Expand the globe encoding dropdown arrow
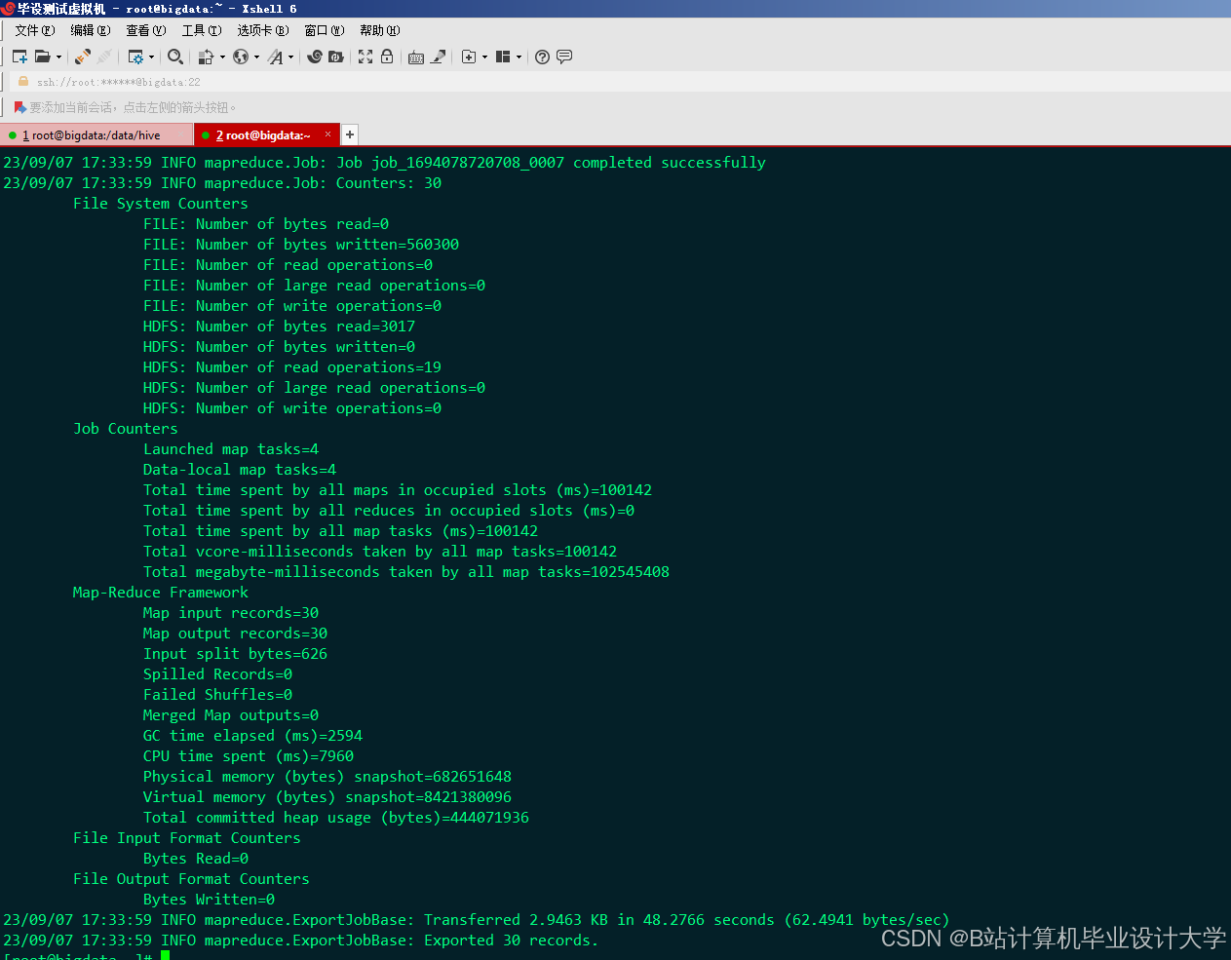1231x960 pixels. 256,57
